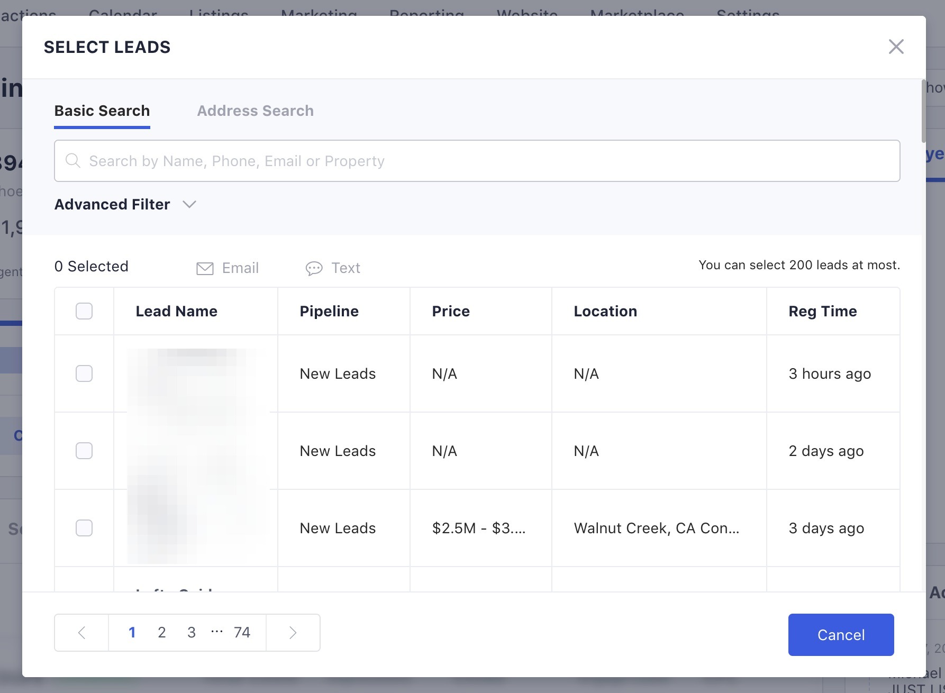
Task: Open the Marketing menu in the navigation bar
Action: [x=319, y=14]
